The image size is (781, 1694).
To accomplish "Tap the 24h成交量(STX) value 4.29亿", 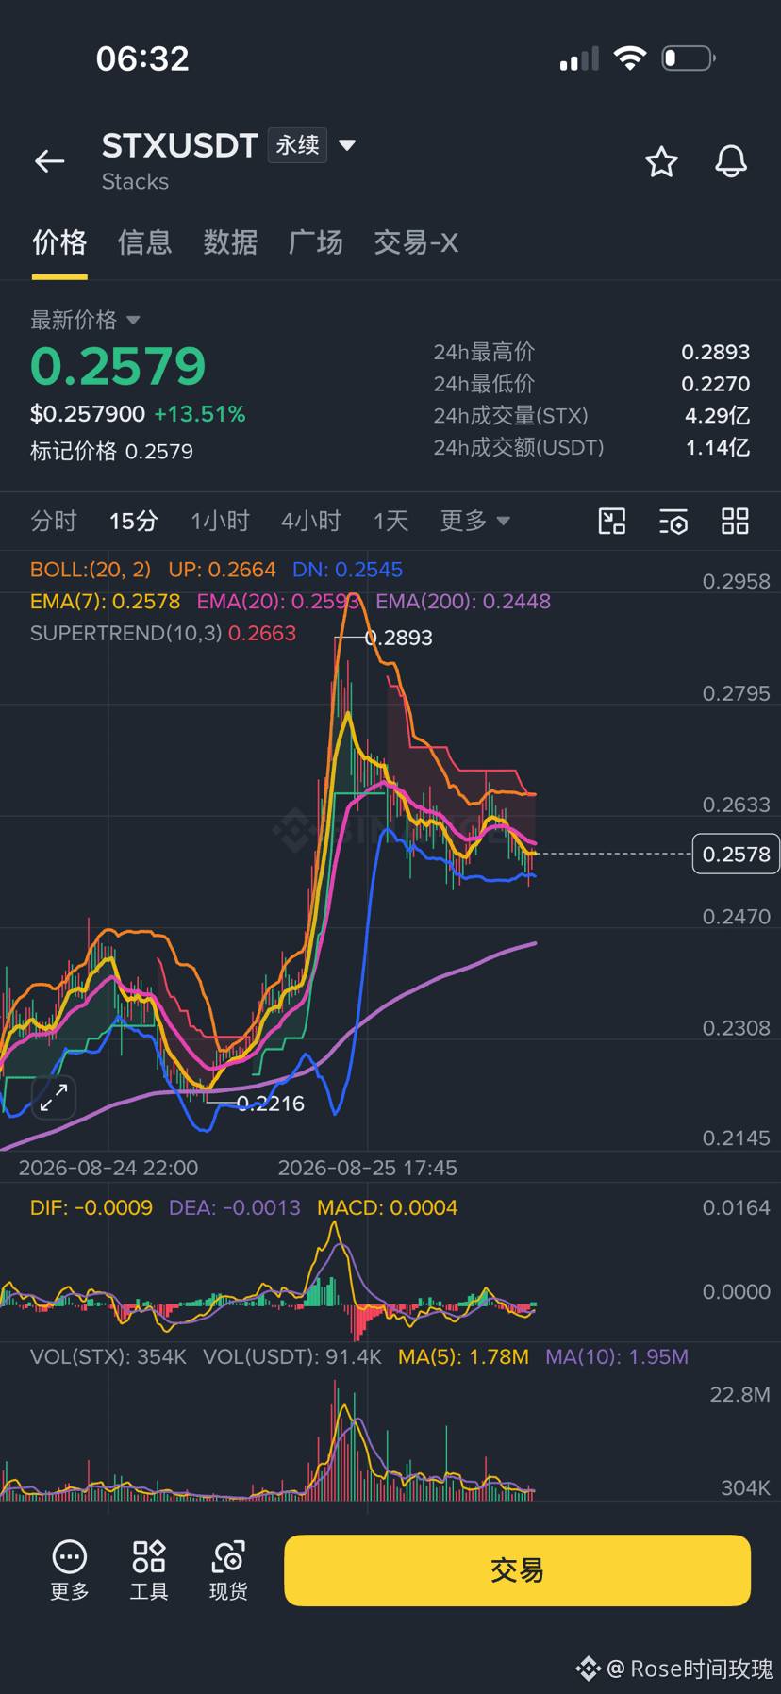I will point(718,416).
